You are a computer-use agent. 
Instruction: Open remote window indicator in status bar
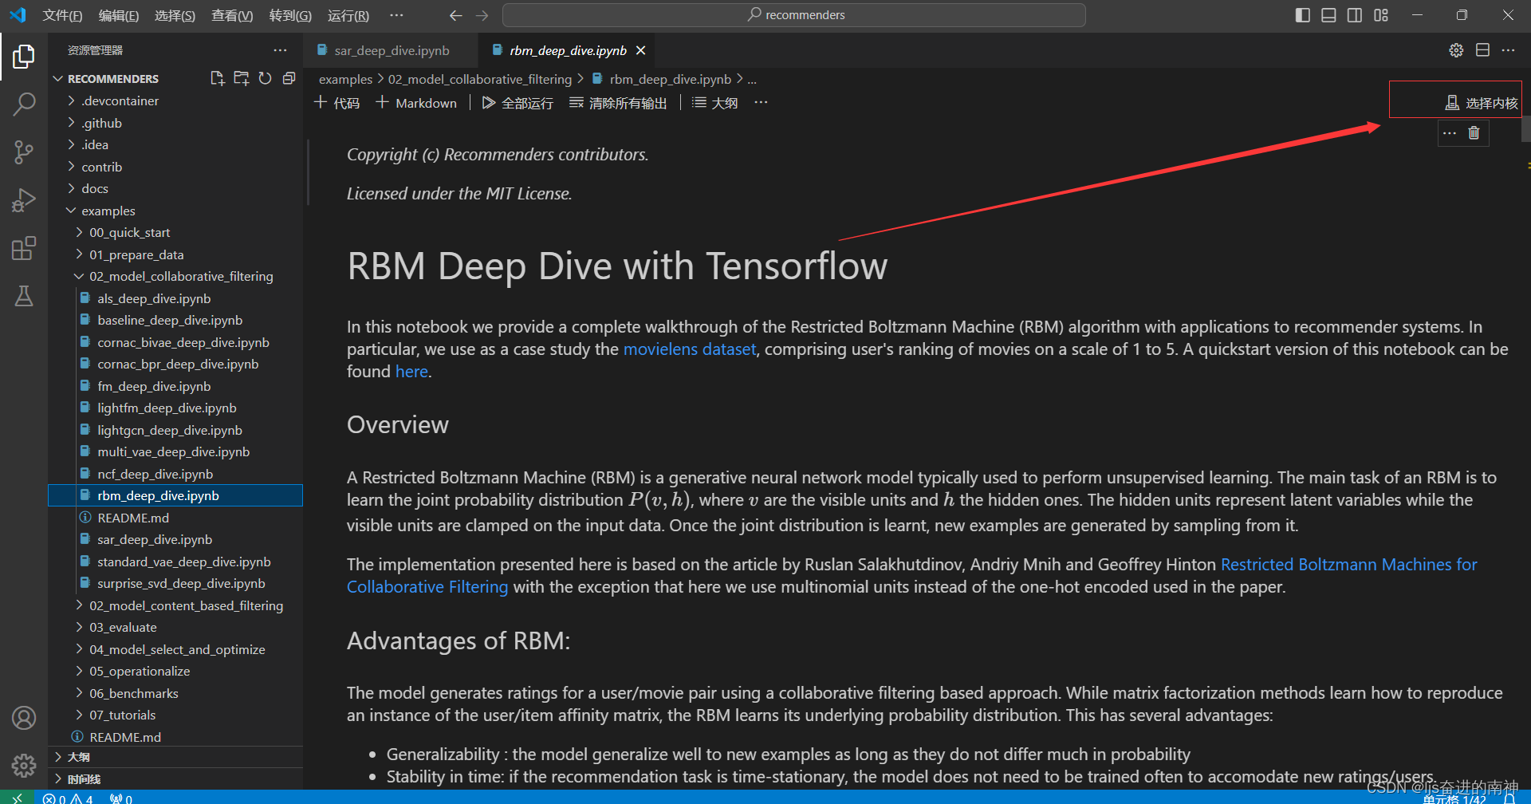[17, 798]
